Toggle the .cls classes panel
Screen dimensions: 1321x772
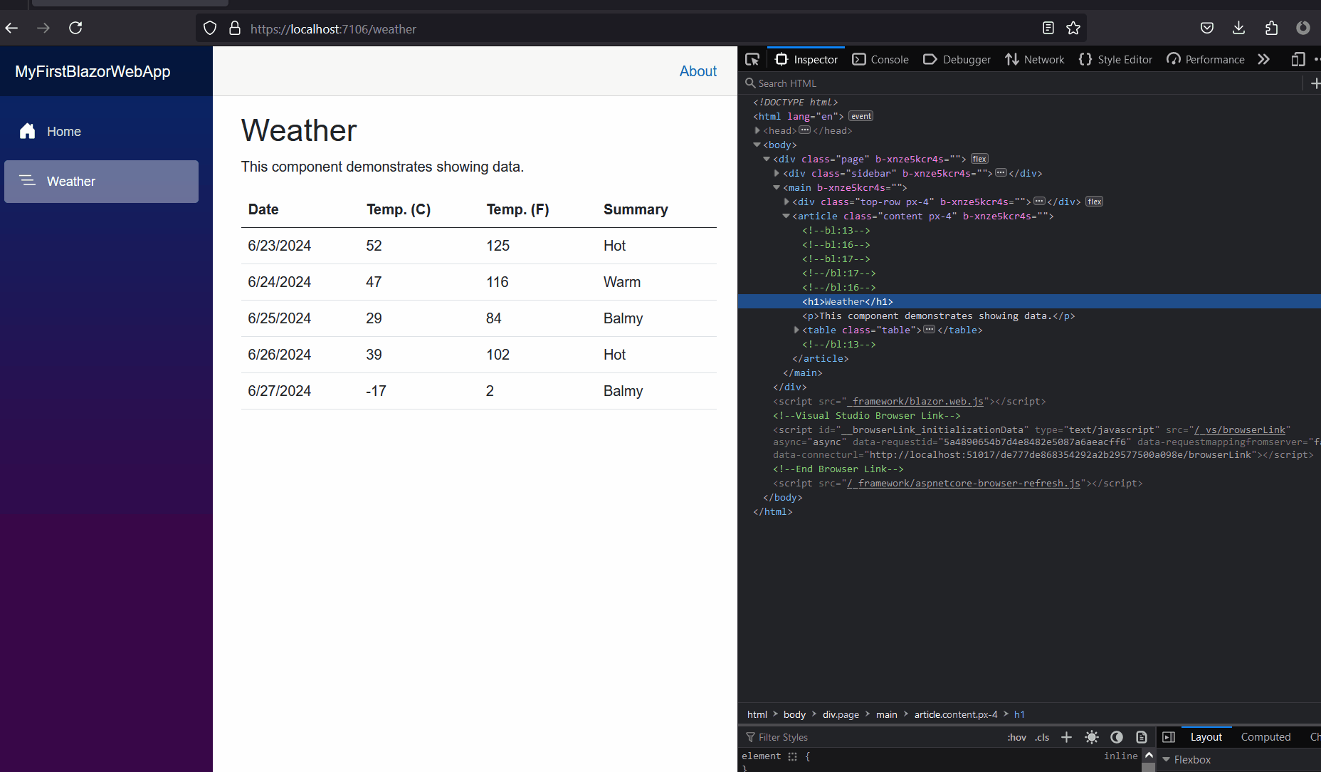(1043, 737)
